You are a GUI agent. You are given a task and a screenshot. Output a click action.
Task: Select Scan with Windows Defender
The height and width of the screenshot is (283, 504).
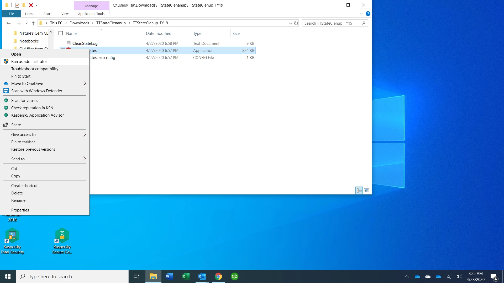(x=45, y=91)
